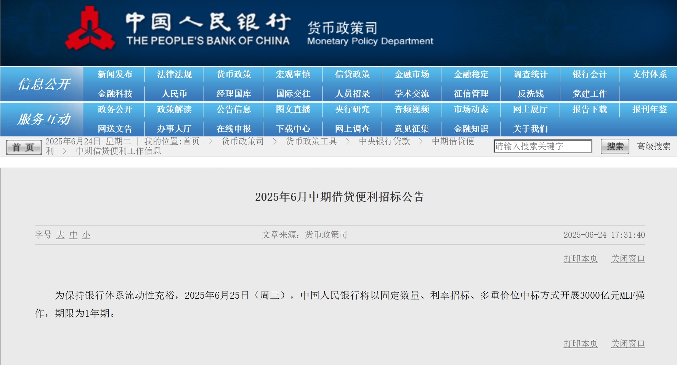This screenshot has height=365, width=677.
Task: Click the 货币政策司 Monetary Policy Department heading
Action: coord(370,34)
